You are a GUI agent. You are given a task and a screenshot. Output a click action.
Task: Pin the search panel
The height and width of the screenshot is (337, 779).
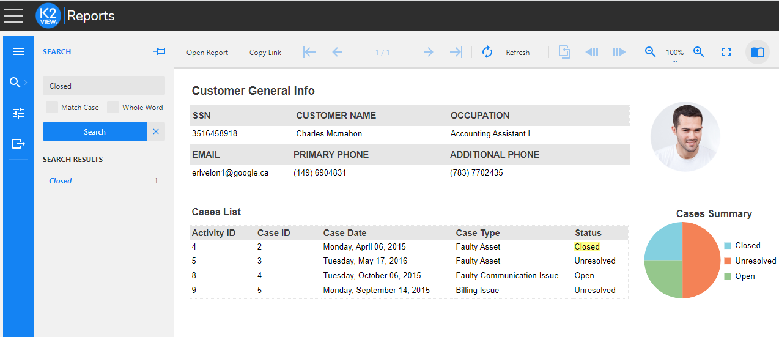coord(159,52)
